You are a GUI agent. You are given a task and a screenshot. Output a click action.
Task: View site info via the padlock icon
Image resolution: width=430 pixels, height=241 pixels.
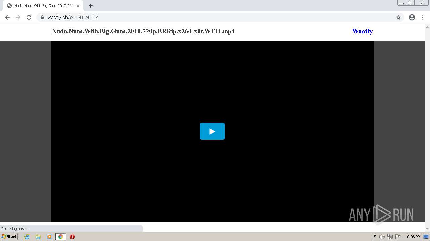(x=42, y=17)
